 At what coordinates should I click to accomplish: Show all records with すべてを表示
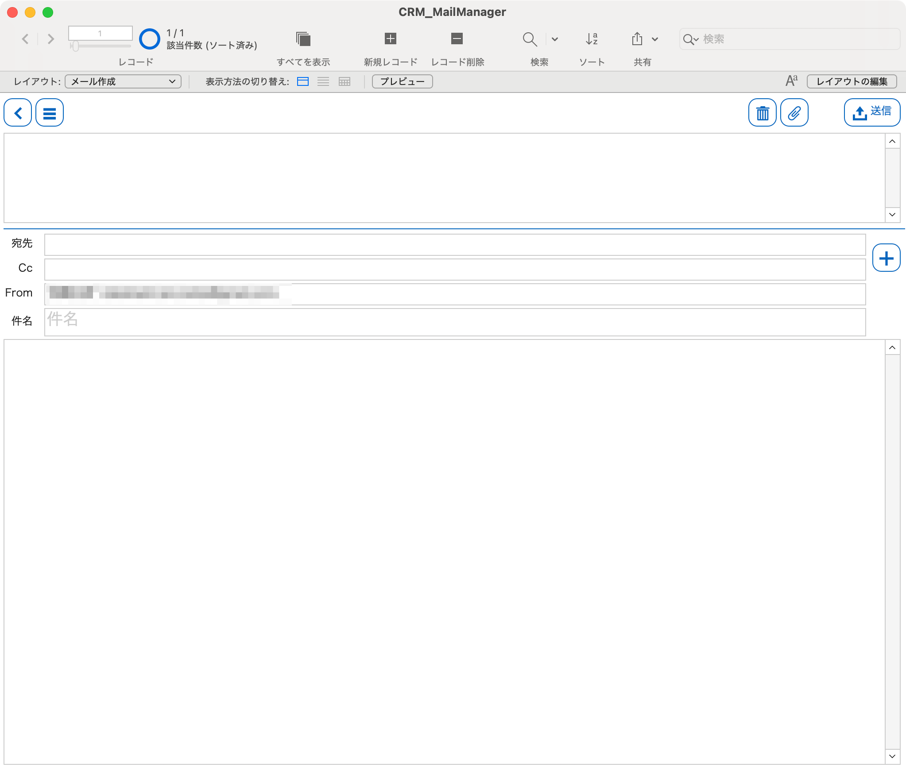[303, 39]
